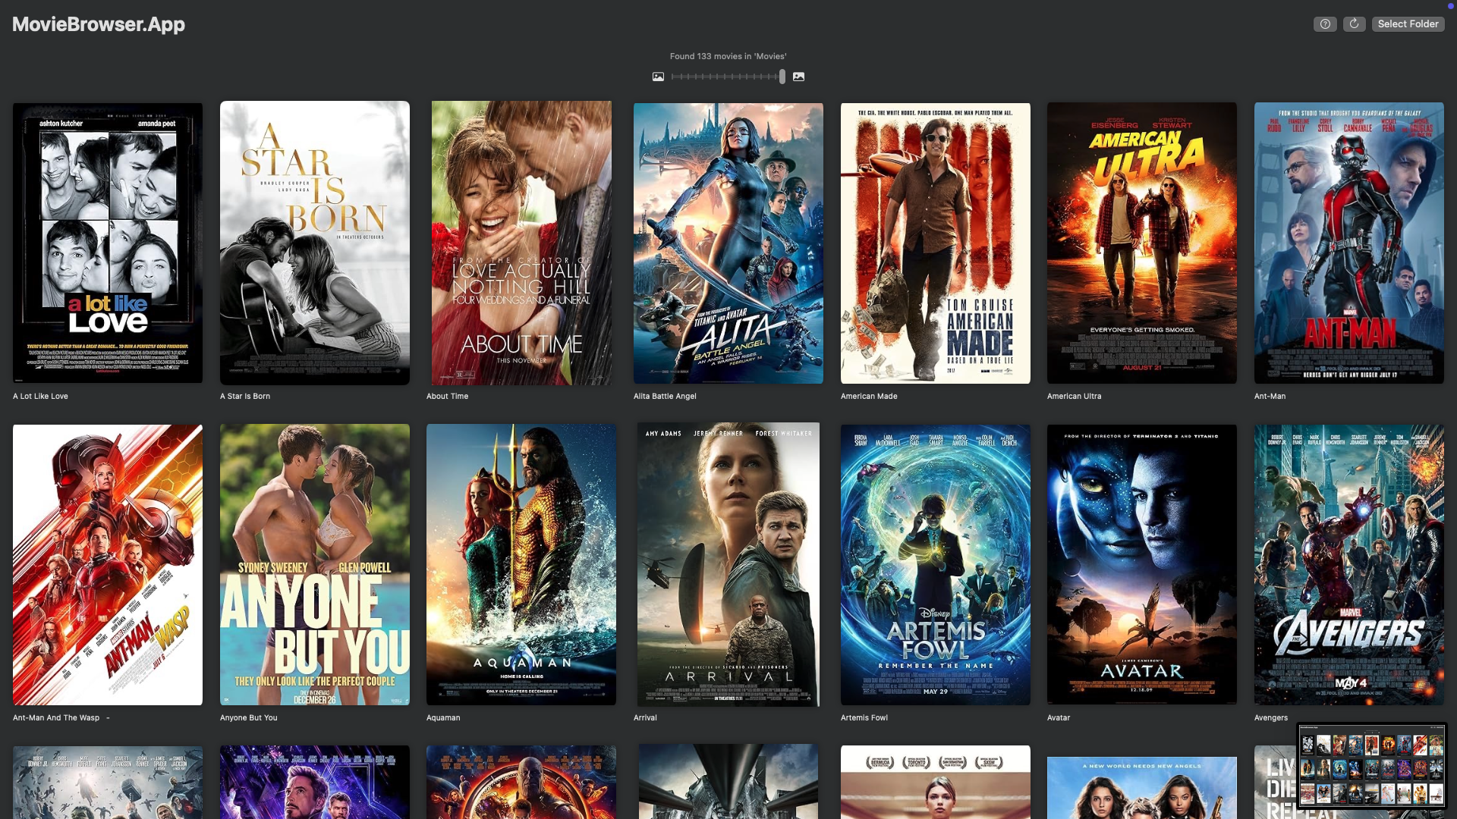Open the Aquaman poster
Viewport: 1457px width, 819px height.
coord(521,565)
